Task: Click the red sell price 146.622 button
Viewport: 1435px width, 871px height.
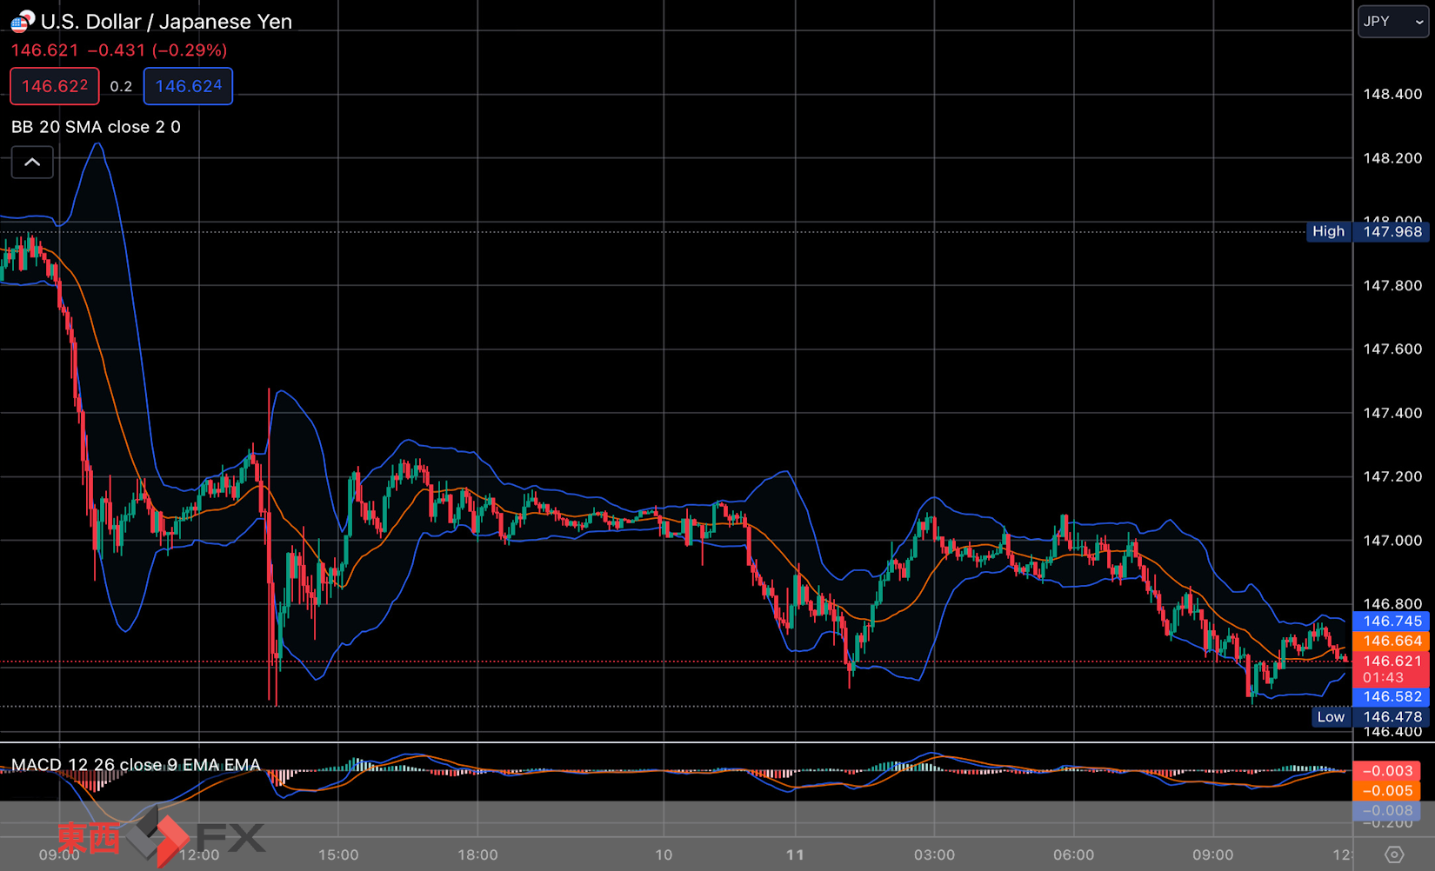Action: (x=55, y=86)
